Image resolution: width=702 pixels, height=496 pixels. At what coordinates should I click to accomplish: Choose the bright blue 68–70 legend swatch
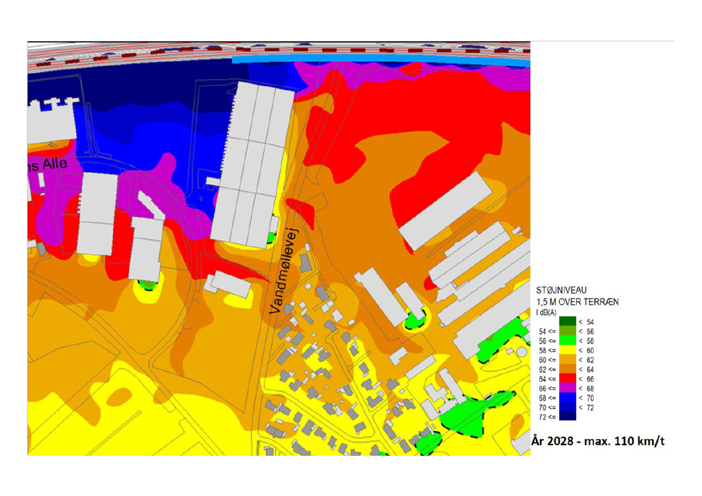coord(567,398)
